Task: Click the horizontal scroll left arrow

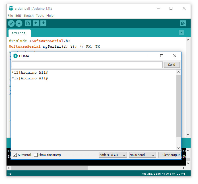Action: [9, 168]
